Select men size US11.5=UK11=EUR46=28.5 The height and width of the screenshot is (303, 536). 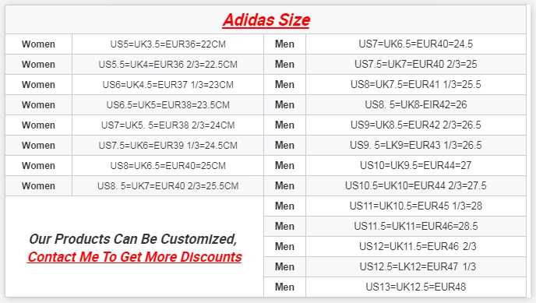(x=416, y=226)
